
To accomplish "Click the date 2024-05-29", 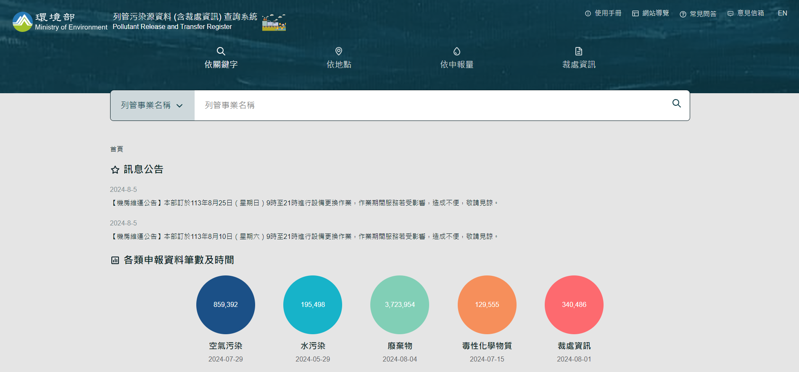I will pyautogui.click(x=313, y=359).
